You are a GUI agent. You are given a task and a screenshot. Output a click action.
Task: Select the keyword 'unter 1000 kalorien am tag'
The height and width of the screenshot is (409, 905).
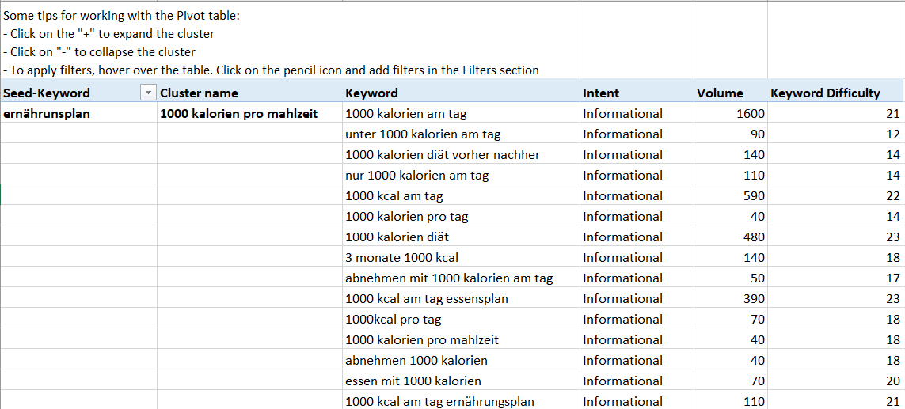(x=461, y=134)
